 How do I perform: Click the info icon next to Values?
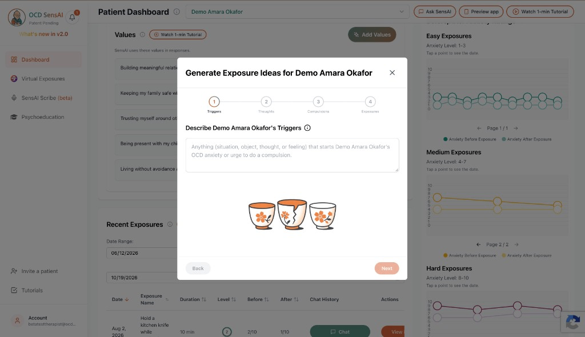point(142,35)
